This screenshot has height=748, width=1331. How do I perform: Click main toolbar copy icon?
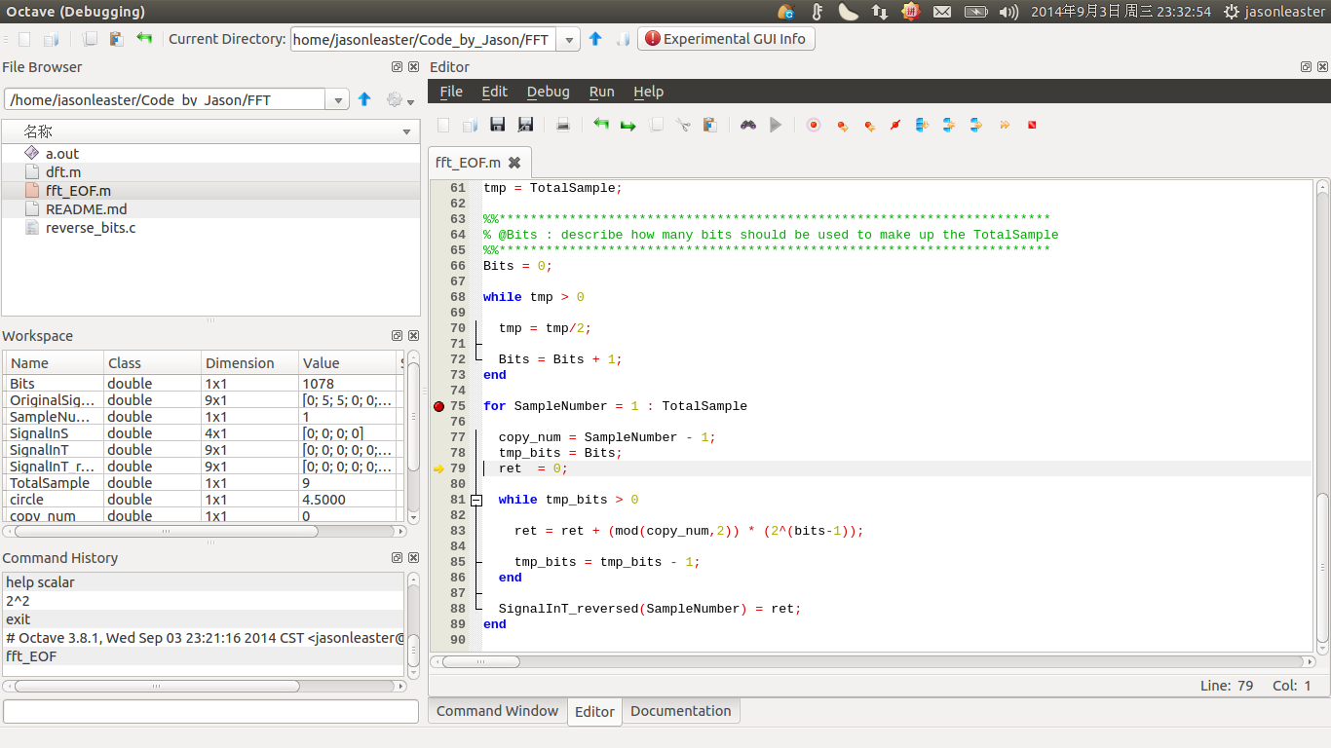90,39
